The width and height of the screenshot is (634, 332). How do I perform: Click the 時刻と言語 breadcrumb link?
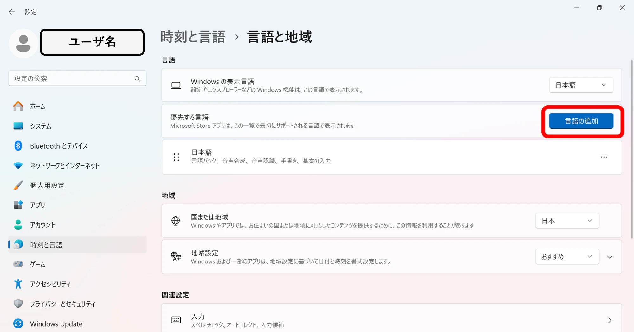tap(193, 37)
